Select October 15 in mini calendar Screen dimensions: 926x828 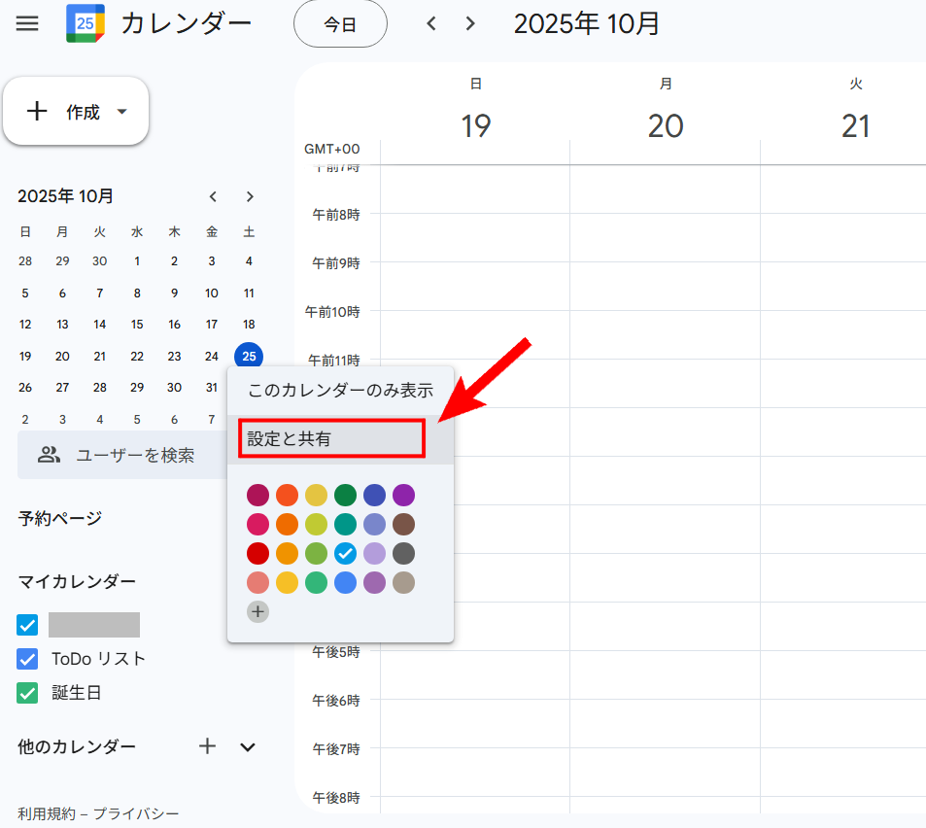137,325
